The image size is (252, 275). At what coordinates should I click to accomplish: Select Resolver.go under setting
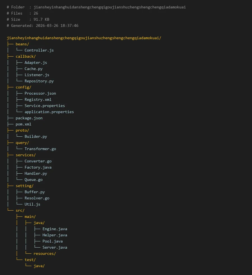(x=37, y=198)
